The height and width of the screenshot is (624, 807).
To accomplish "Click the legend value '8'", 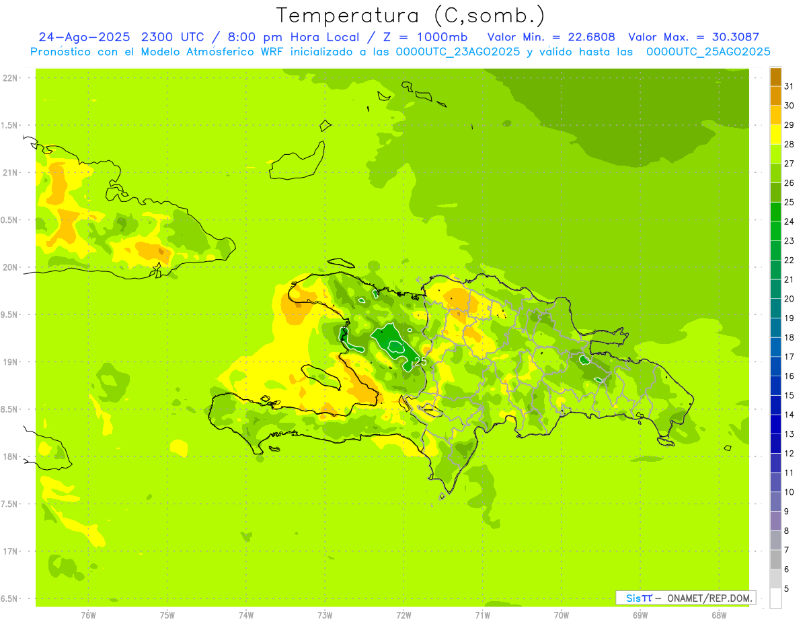I will coord(787,531).
